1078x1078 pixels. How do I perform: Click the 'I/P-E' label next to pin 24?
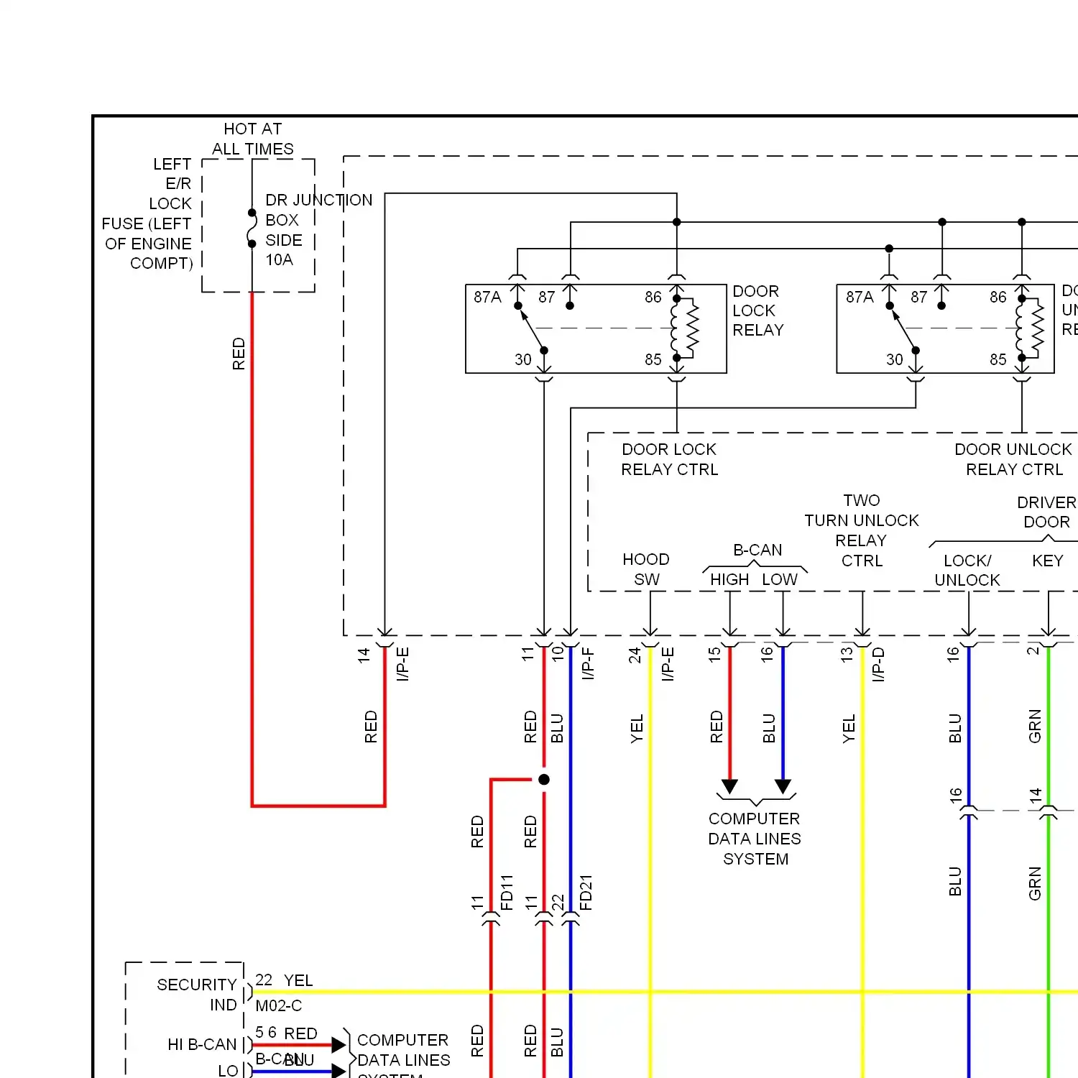click(668, 663)
